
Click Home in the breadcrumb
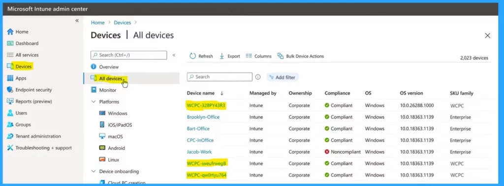coord(98,23)
